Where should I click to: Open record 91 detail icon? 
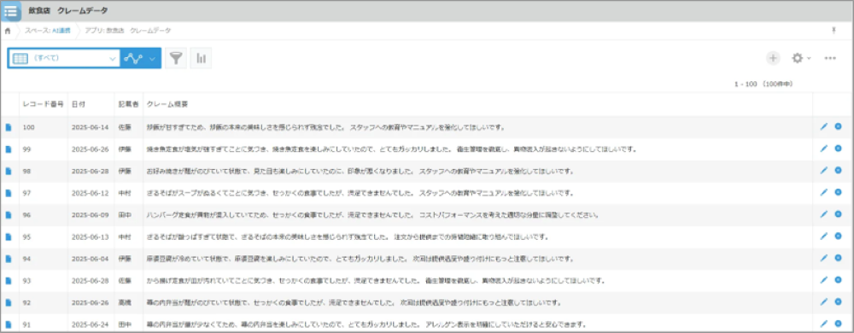point(9,324)
